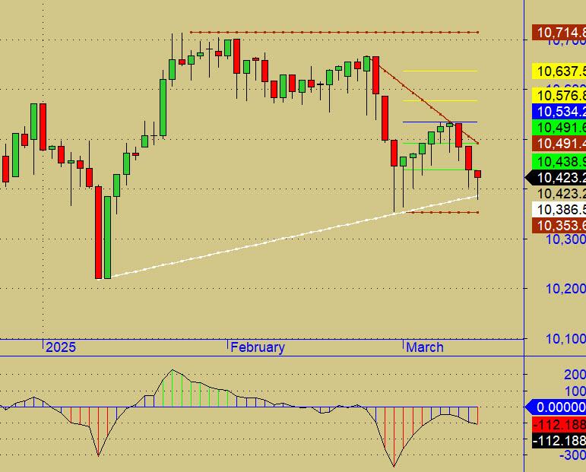Select the top brown dotted resistance line
This screenshot has height=472, width=586.
334,32
